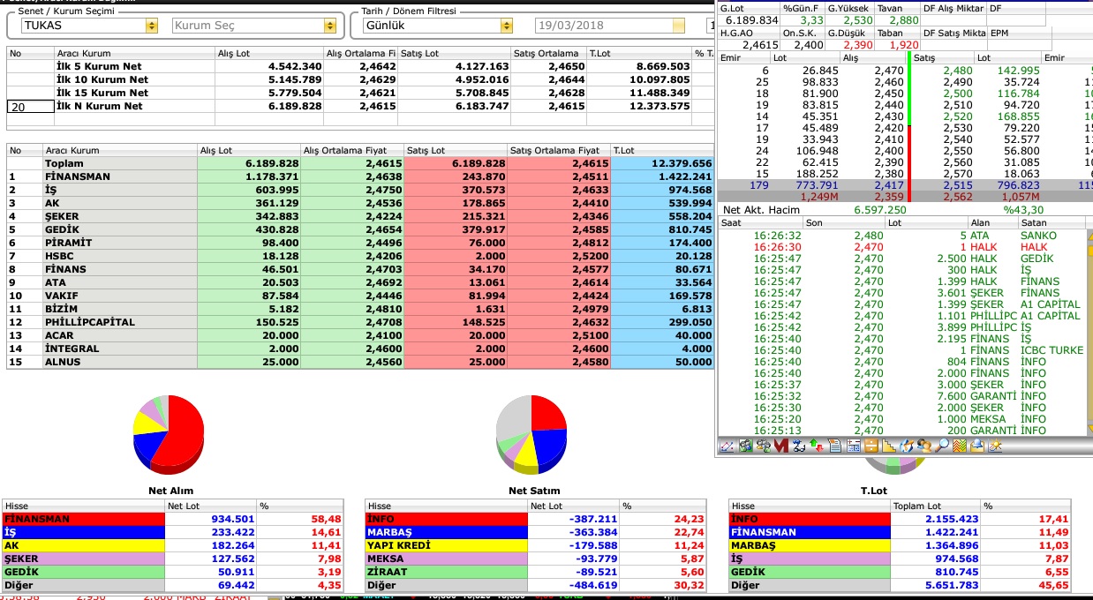Open the line chart icon in bottom toolbar
This screenshot has height=600, width=1093.
[727, 446]
